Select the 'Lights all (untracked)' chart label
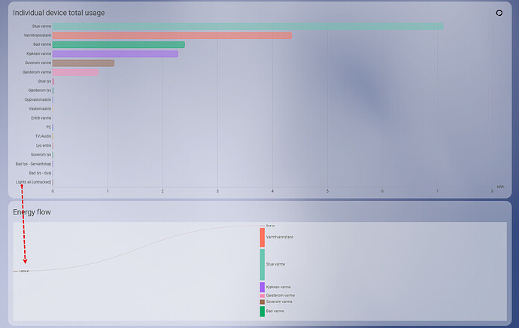This screenshot has height=328, width=519. pos(33,182)
